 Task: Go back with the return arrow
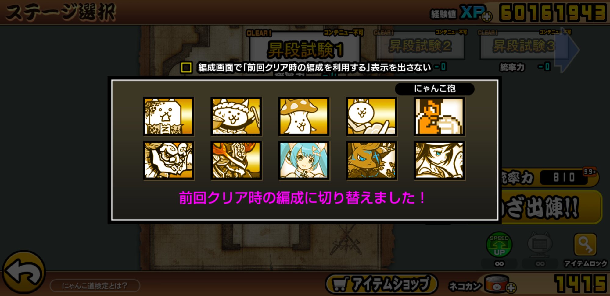(x=24, y=272)
